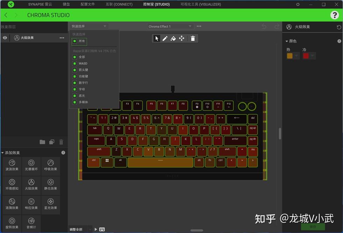Delete the selected layer via trash icon

click(x=61, y=142)
